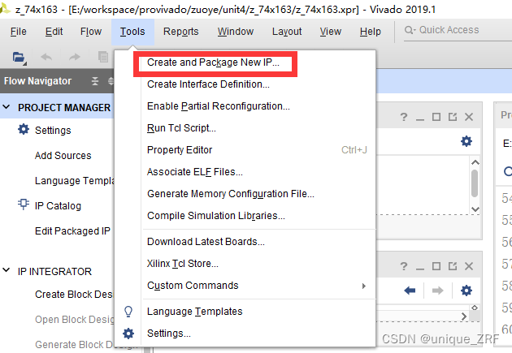This screenshot has height=353, width=512.
Task: Click the Quick Access search icon
Action: tap(410, 30)
